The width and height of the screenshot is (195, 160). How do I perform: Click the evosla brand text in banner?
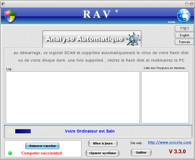click(171, 22)
